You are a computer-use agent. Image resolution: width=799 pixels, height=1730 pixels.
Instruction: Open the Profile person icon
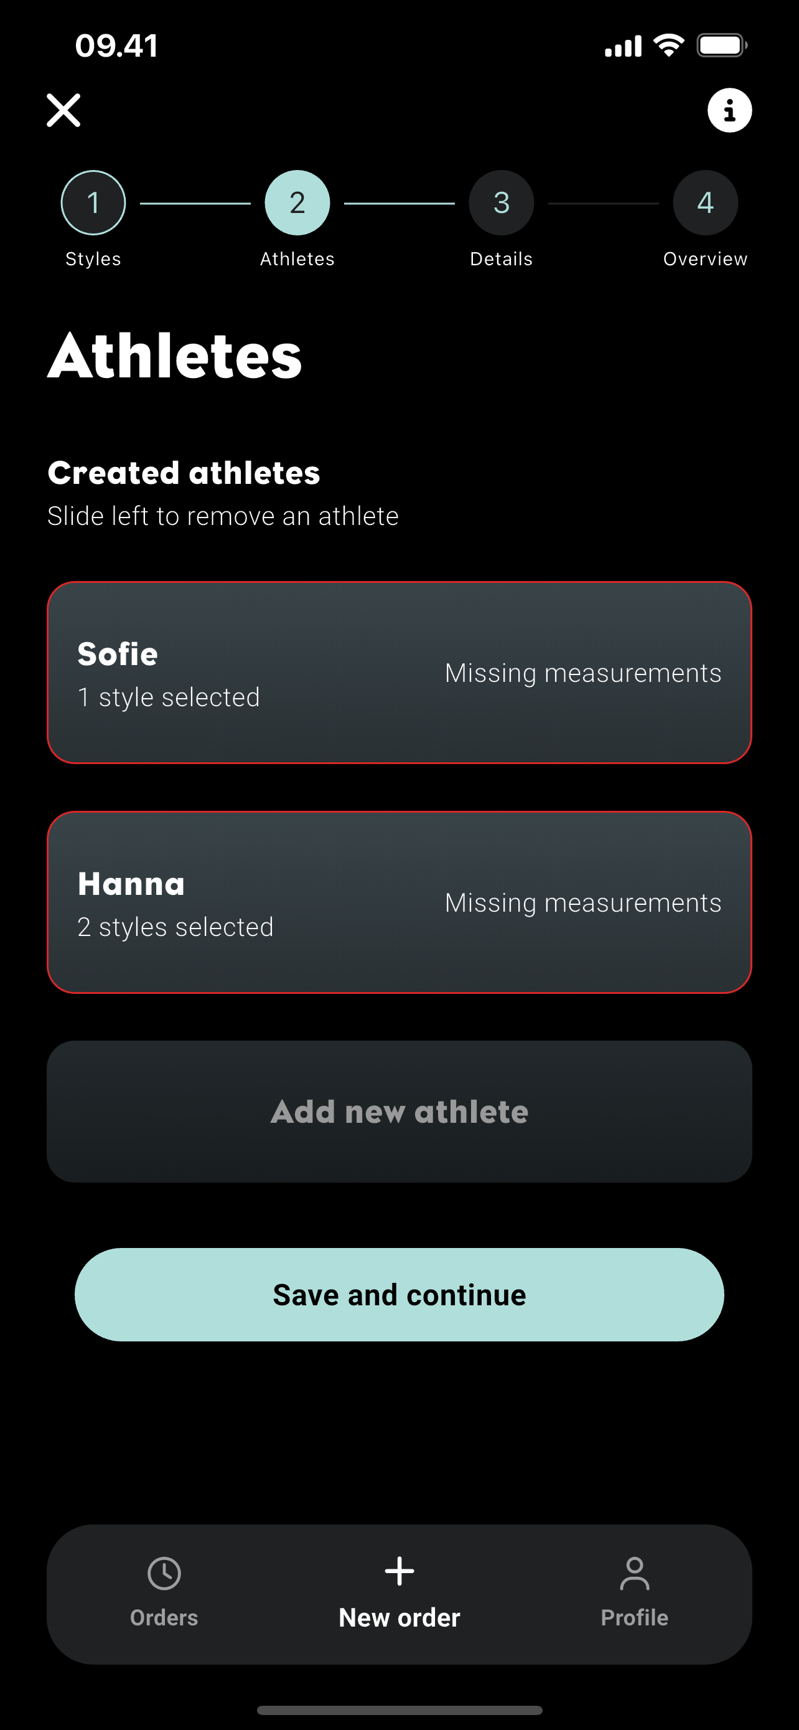click(635, 1574)
